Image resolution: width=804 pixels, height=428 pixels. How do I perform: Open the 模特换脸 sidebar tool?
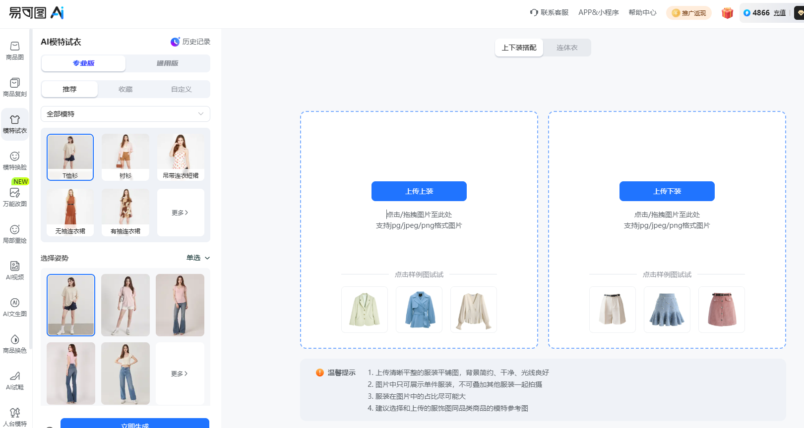15,161
